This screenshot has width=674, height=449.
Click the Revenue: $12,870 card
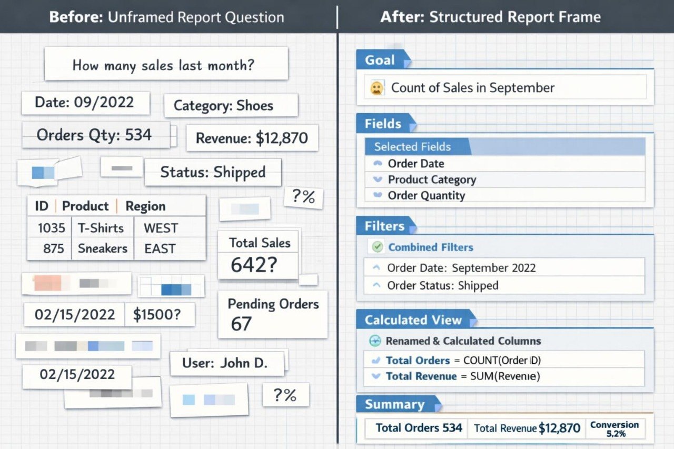click(x=252, y=138)
